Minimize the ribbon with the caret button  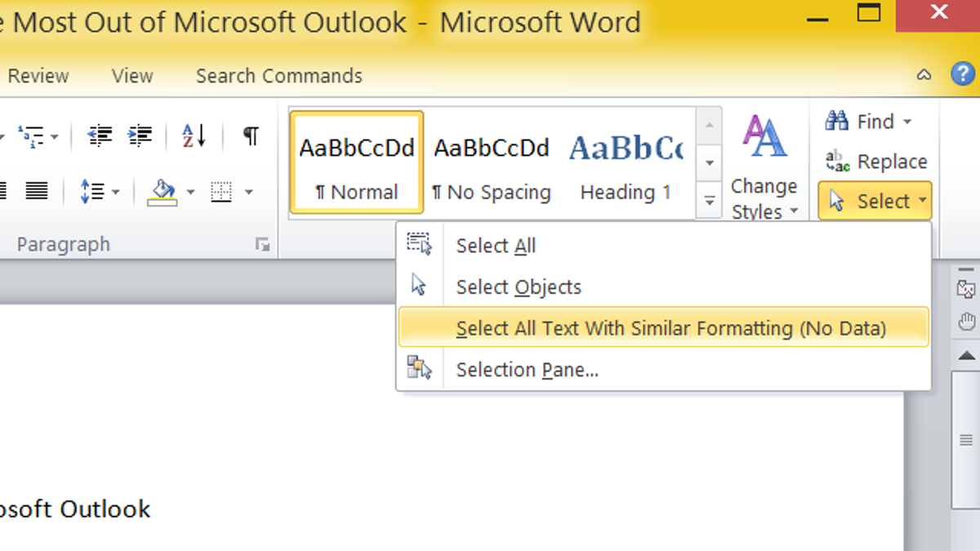[924, 75]
